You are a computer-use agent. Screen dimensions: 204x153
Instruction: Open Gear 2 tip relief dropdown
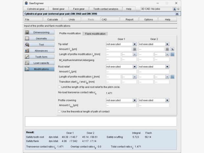pos(167,44)
